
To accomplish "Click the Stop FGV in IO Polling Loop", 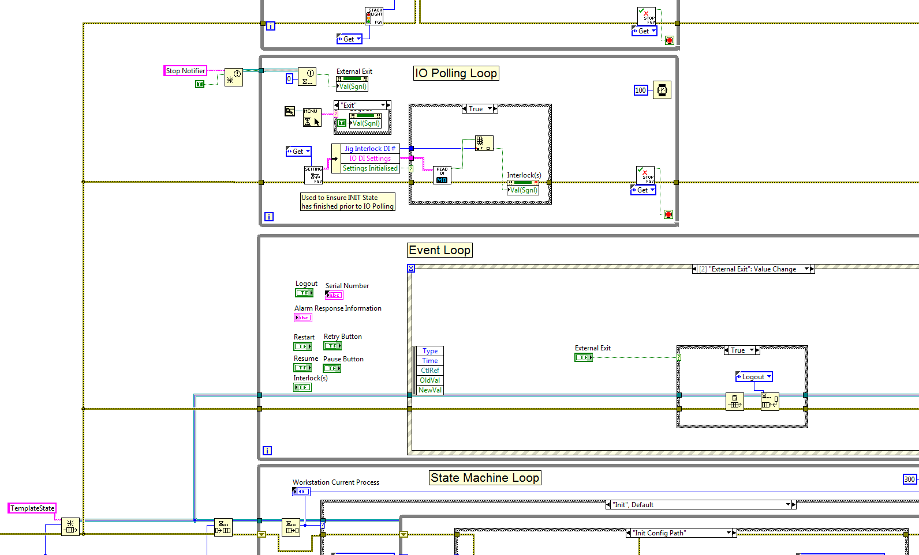I will click(x=645, y=175).
